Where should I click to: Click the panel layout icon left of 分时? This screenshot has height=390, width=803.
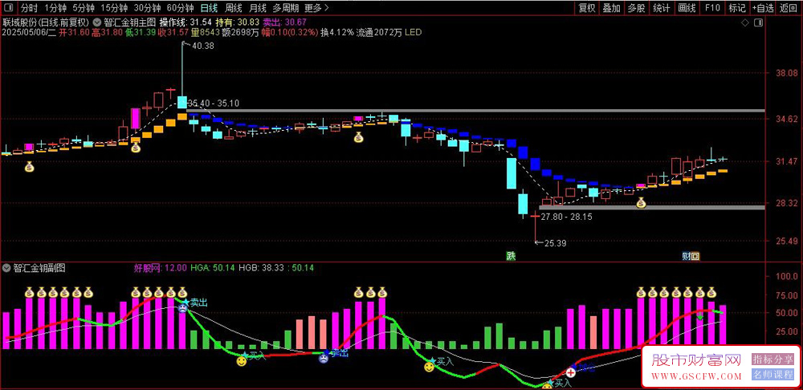[9, 8]
